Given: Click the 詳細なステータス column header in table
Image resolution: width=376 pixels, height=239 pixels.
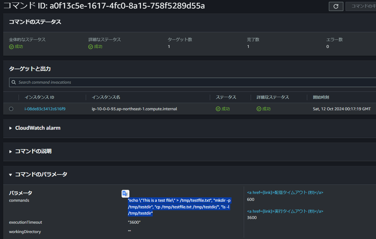Looking at the screenshot, I should click(x=273, y=97).
